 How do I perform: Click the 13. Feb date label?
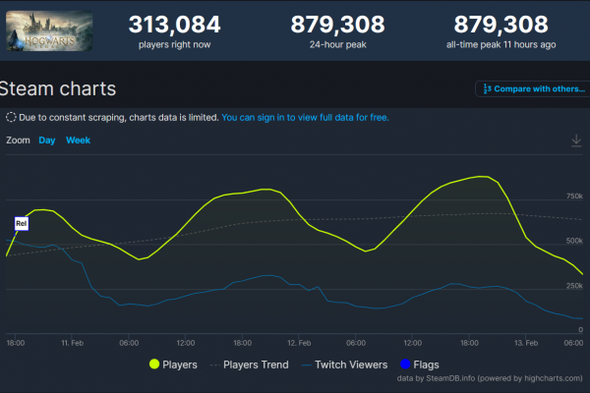[x=526, y=343]
